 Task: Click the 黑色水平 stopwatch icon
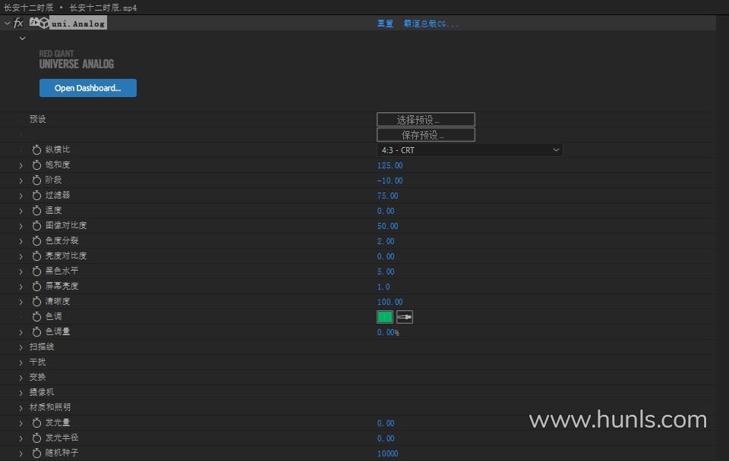coord(36,271)
